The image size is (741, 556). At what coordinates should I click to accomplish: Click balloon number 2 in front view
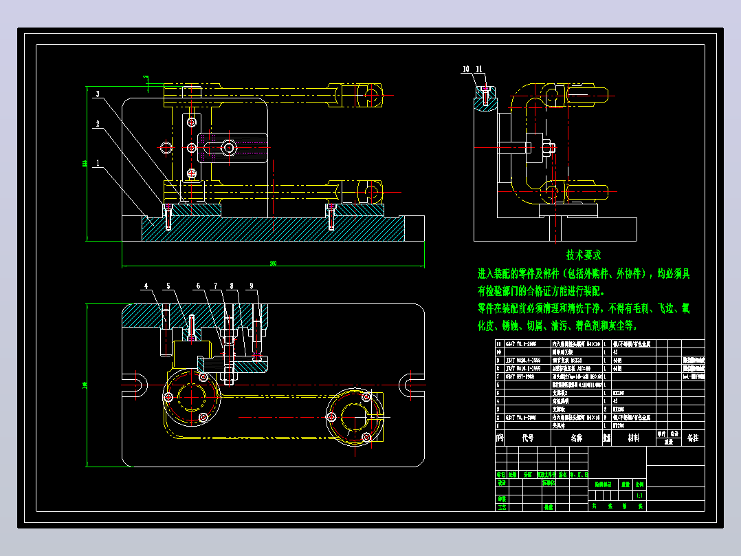[x=98, y=123]
